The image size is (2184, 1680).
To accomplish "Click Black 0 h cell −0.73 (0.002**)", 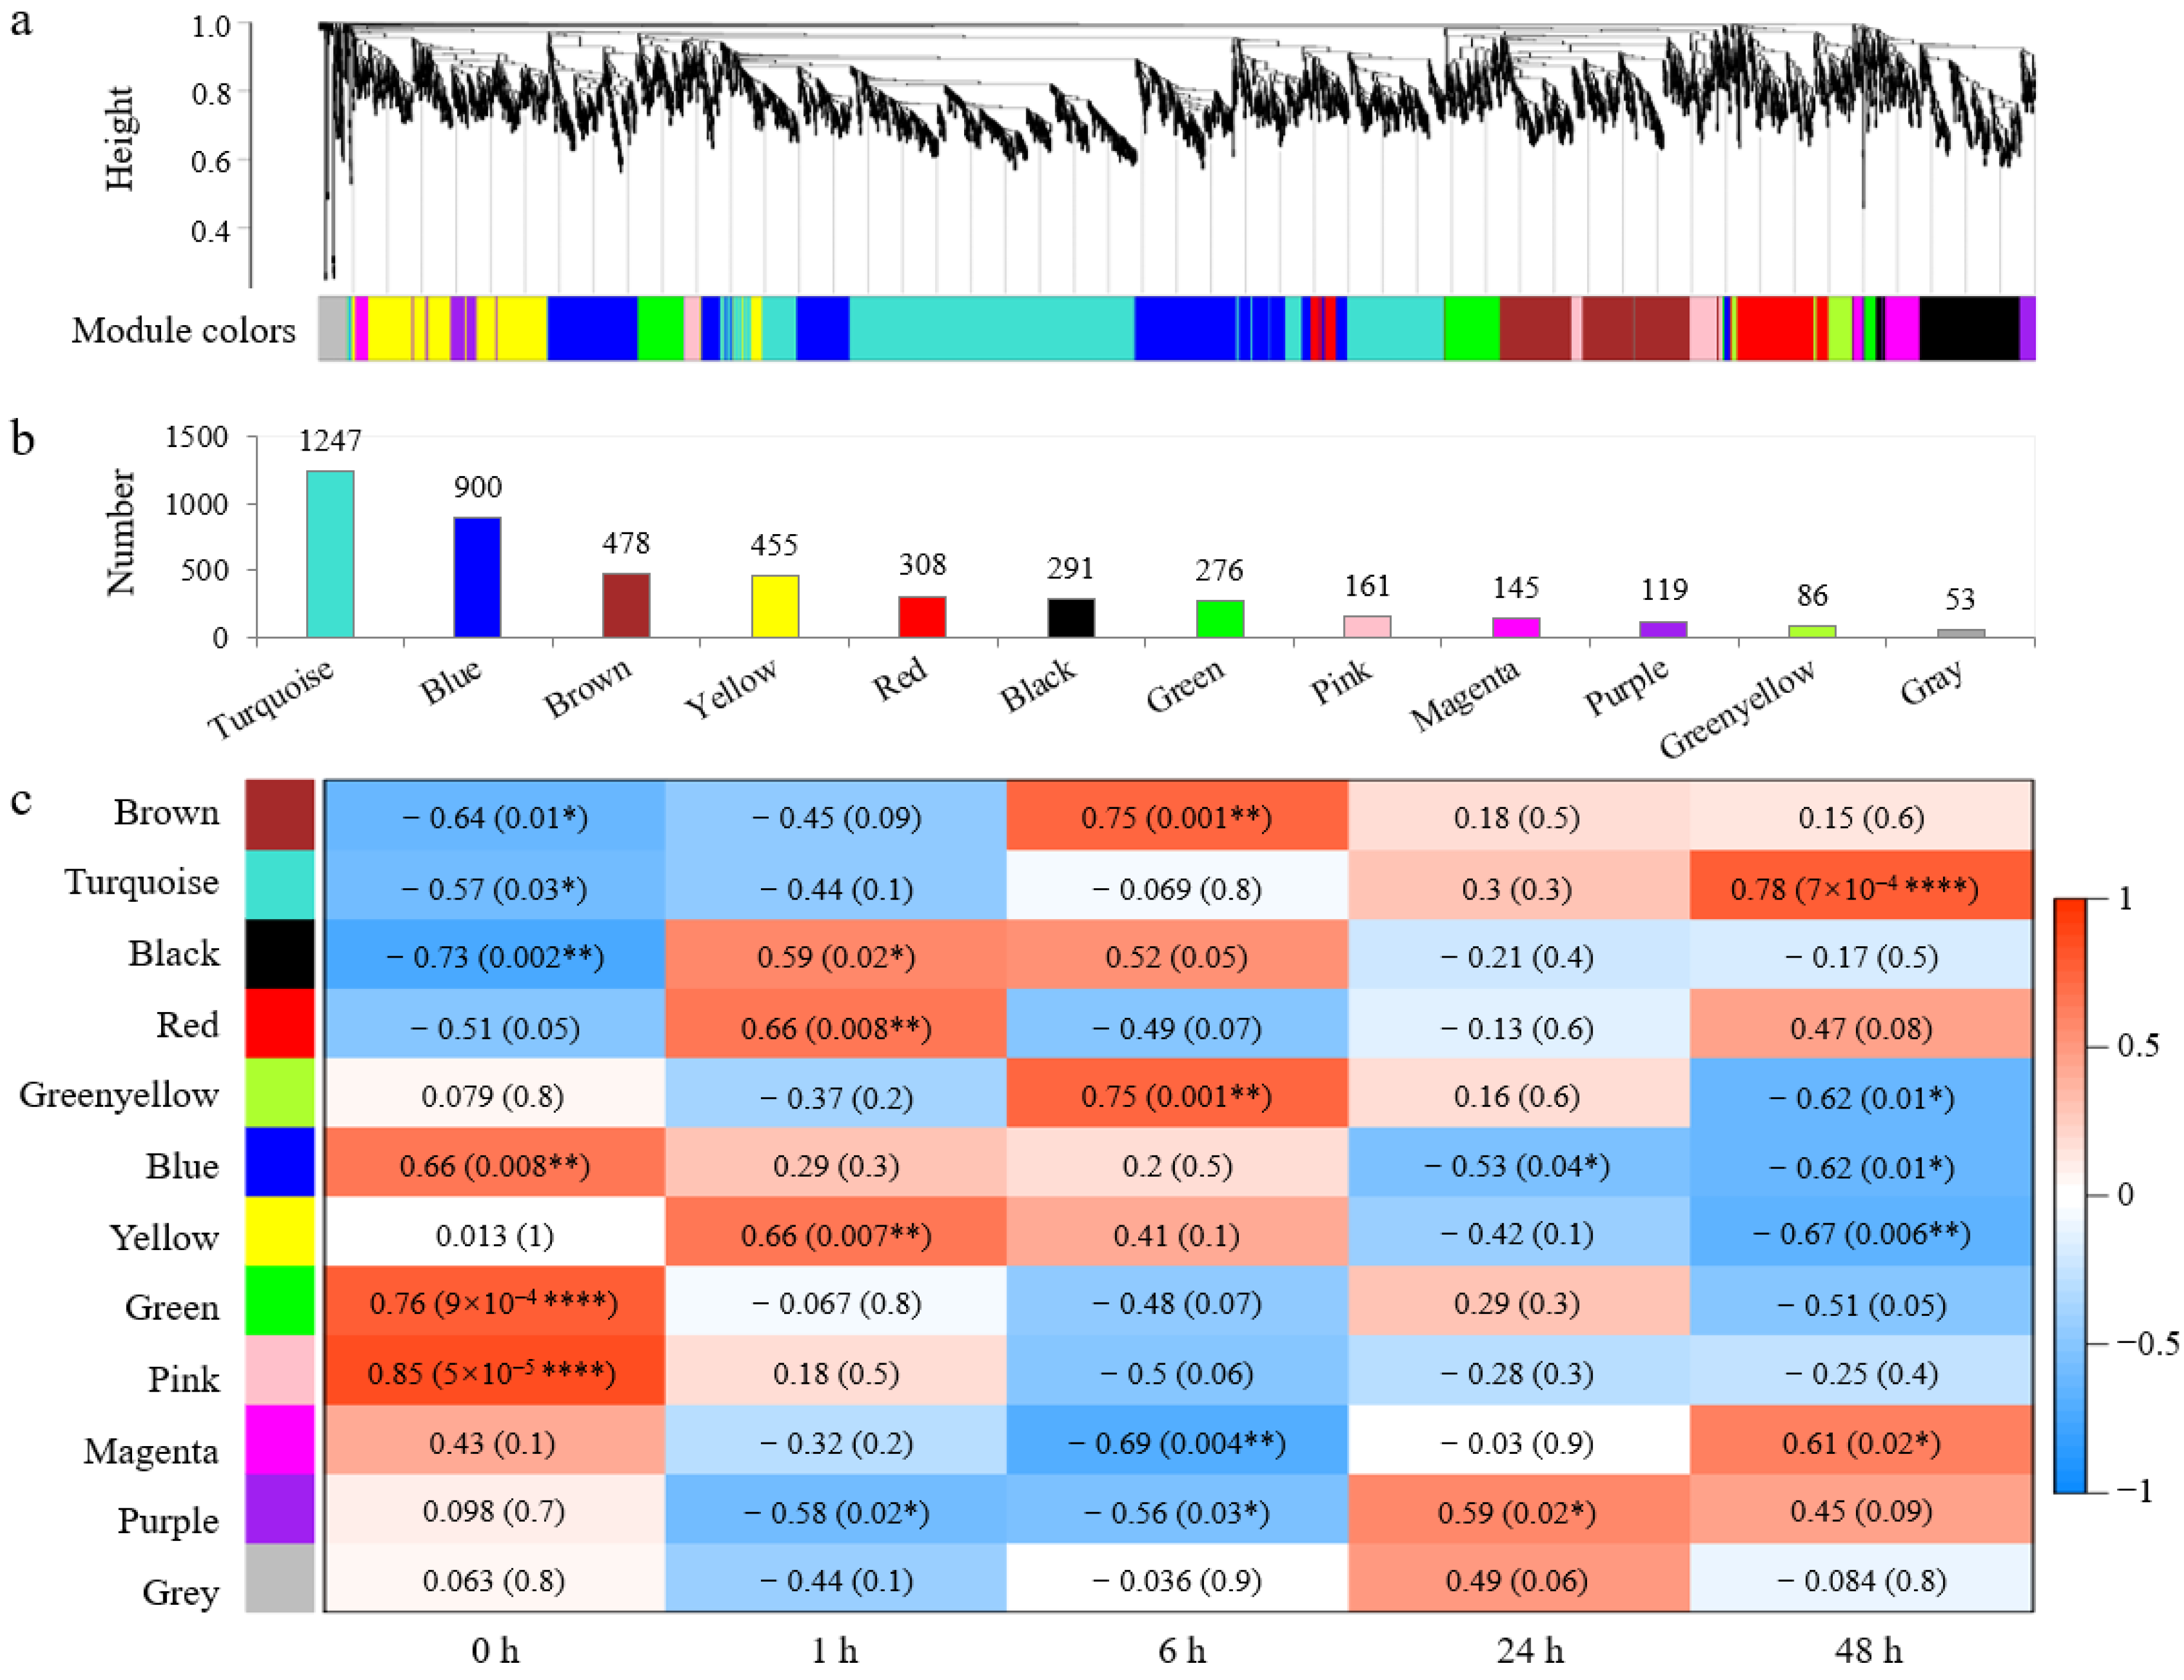I will 494,955.
